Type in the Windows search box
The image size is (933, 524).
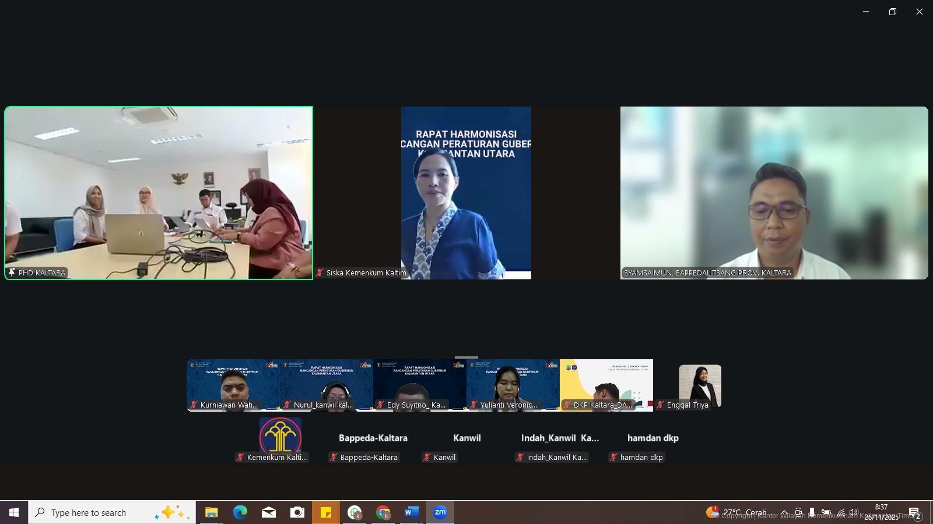click(99, 512)
